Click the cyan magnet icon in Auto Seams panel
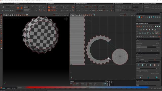The height and width of the screenshot is (91, 162). point(149,78)
